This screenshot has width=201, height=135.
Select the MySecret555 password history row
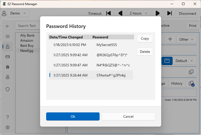(91, 45)
